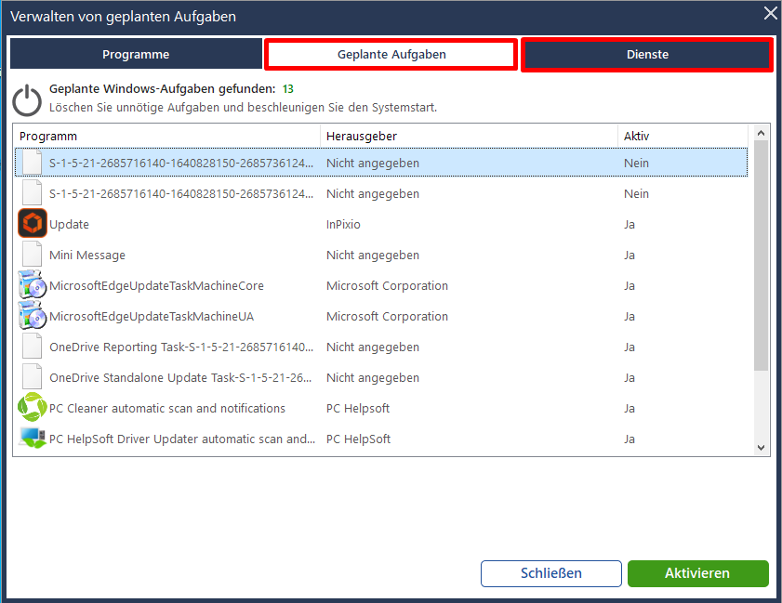
Task: Click the vertical scrollbar thumb of the task list
Action: coord(761,256)
